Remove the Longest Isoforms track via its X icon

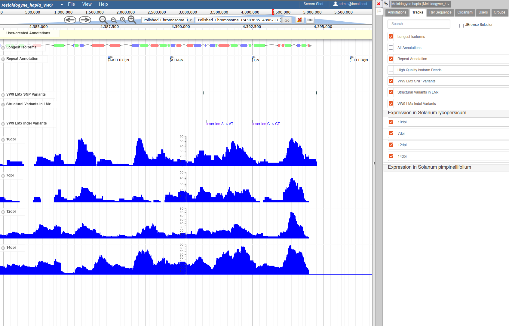pyautogui.click(x=3, y=48)
